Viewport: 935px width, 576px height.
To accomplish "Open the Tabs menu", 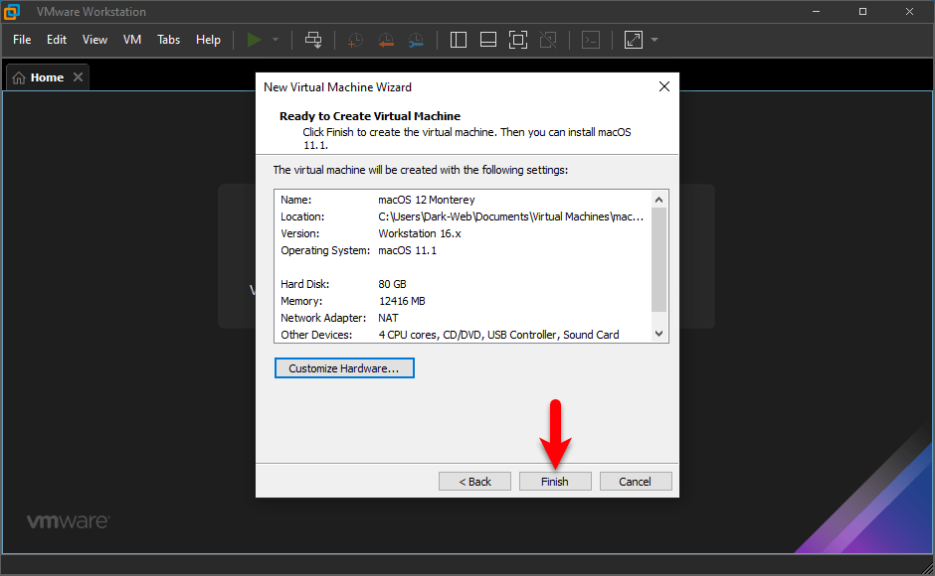I will [169, 40].
